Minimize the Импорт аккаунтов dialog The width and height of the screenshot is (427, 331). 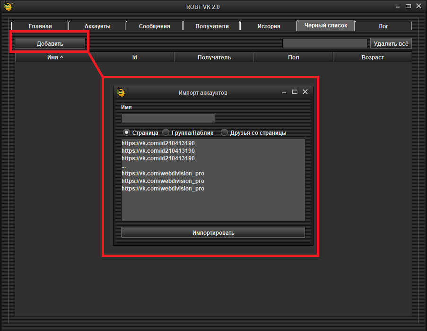[284, 92]
